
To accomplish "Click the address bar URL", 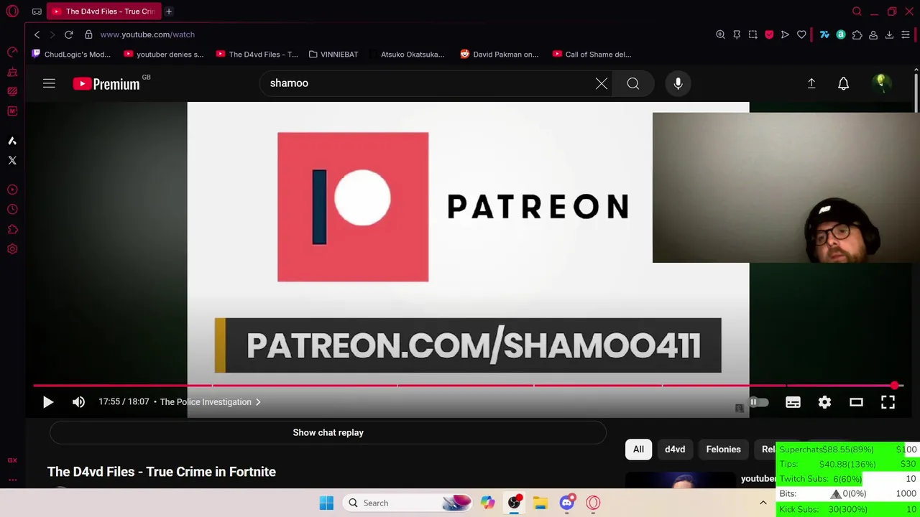I will pyautogui.click(x=147, y=34).
